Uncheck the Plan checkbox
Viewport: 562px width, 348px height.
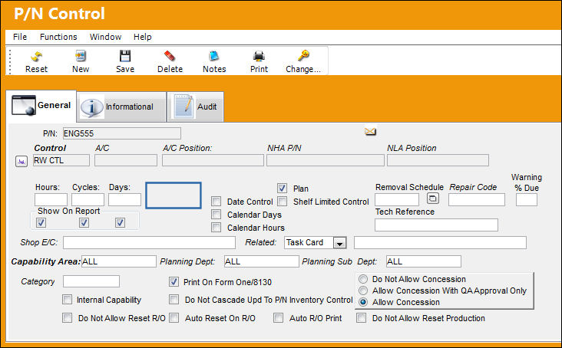[x=282, y=188]
